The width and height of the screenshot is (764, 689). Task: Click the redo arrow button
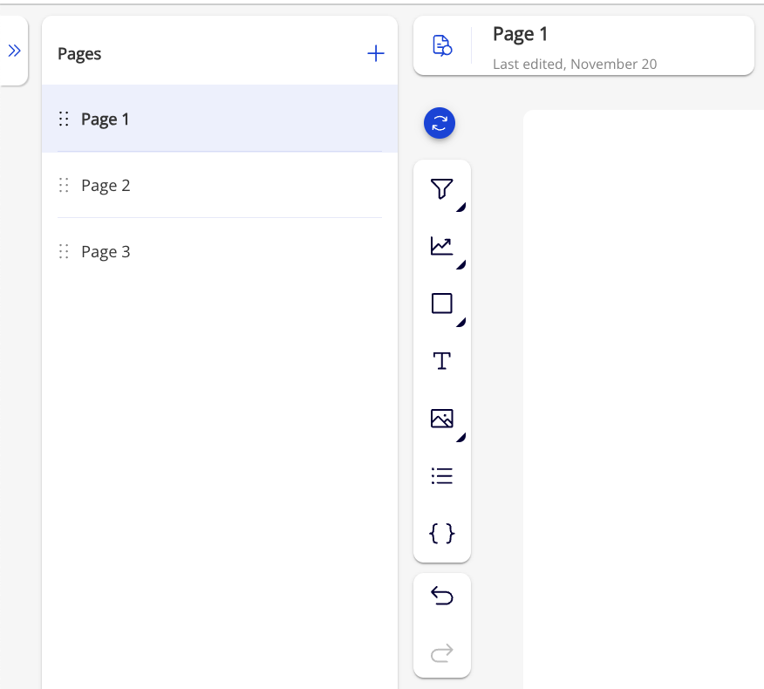coord(442,653)
